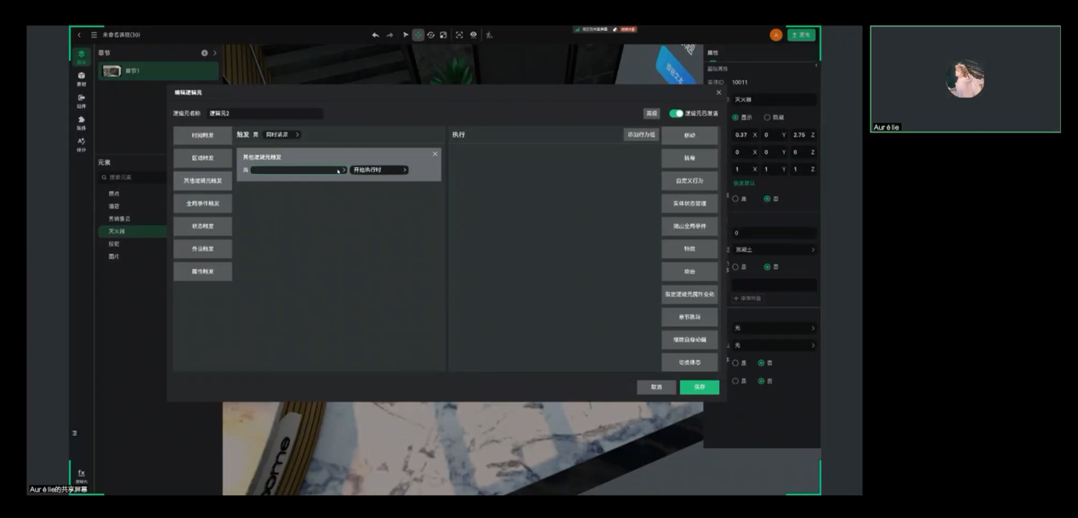
Task: Click the 逻辑元名称 input field
Action: [x=264, y=113]
